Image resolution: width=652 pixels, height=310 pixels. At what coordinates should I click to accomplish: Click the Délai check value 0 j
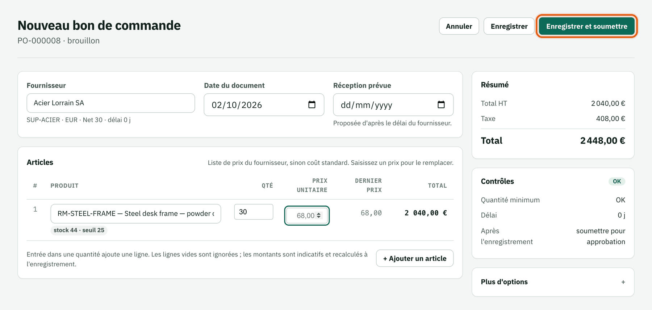[x=621, y=215]
